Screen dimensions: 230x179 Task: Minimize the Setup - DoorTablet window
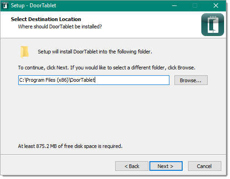coord(174,5)
